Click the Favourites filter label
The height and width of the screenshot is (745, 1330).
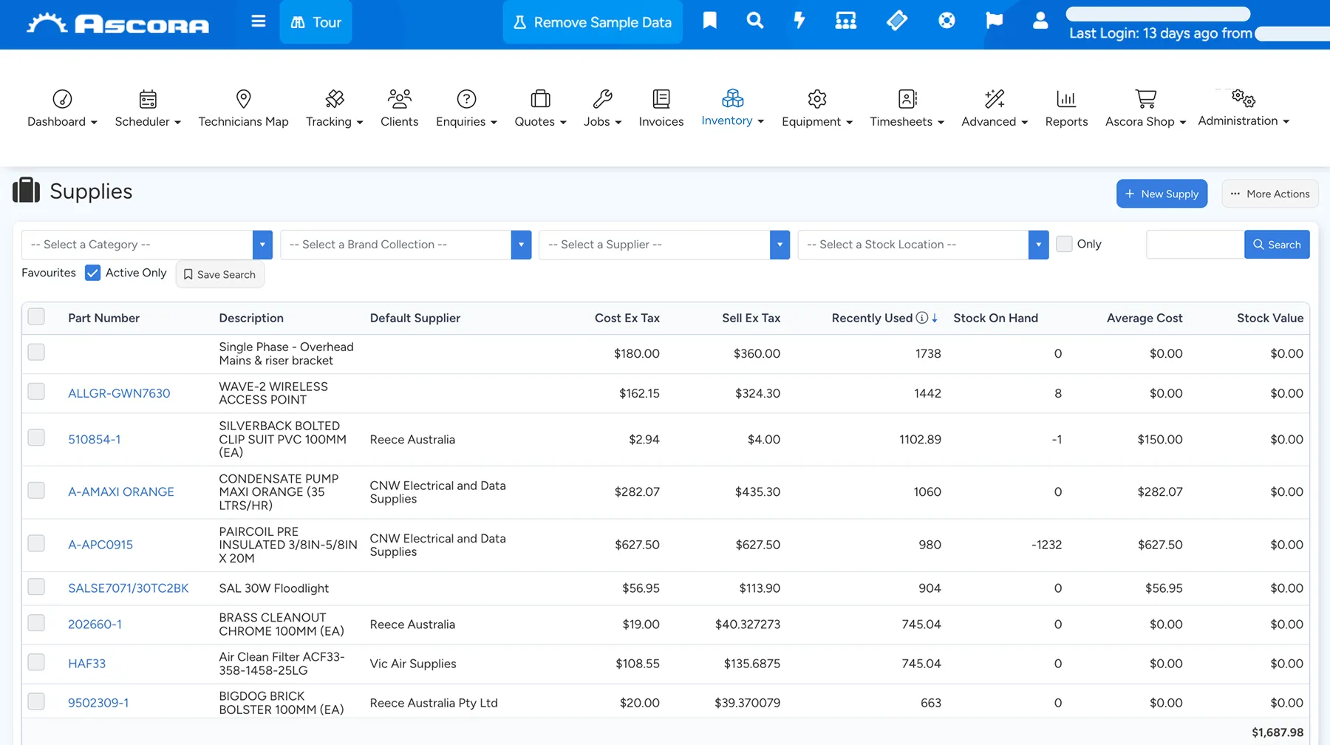pyautogui.click(x=49, y=273)
